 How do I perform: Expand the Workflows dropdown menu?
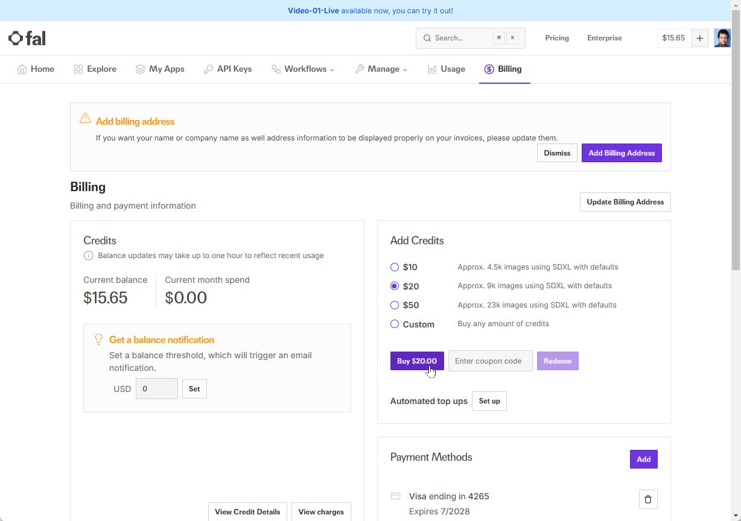tap(303, 69)
